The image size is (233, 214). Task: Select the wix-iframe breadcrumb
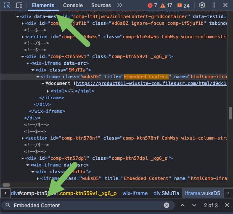(x=135, y=193)
